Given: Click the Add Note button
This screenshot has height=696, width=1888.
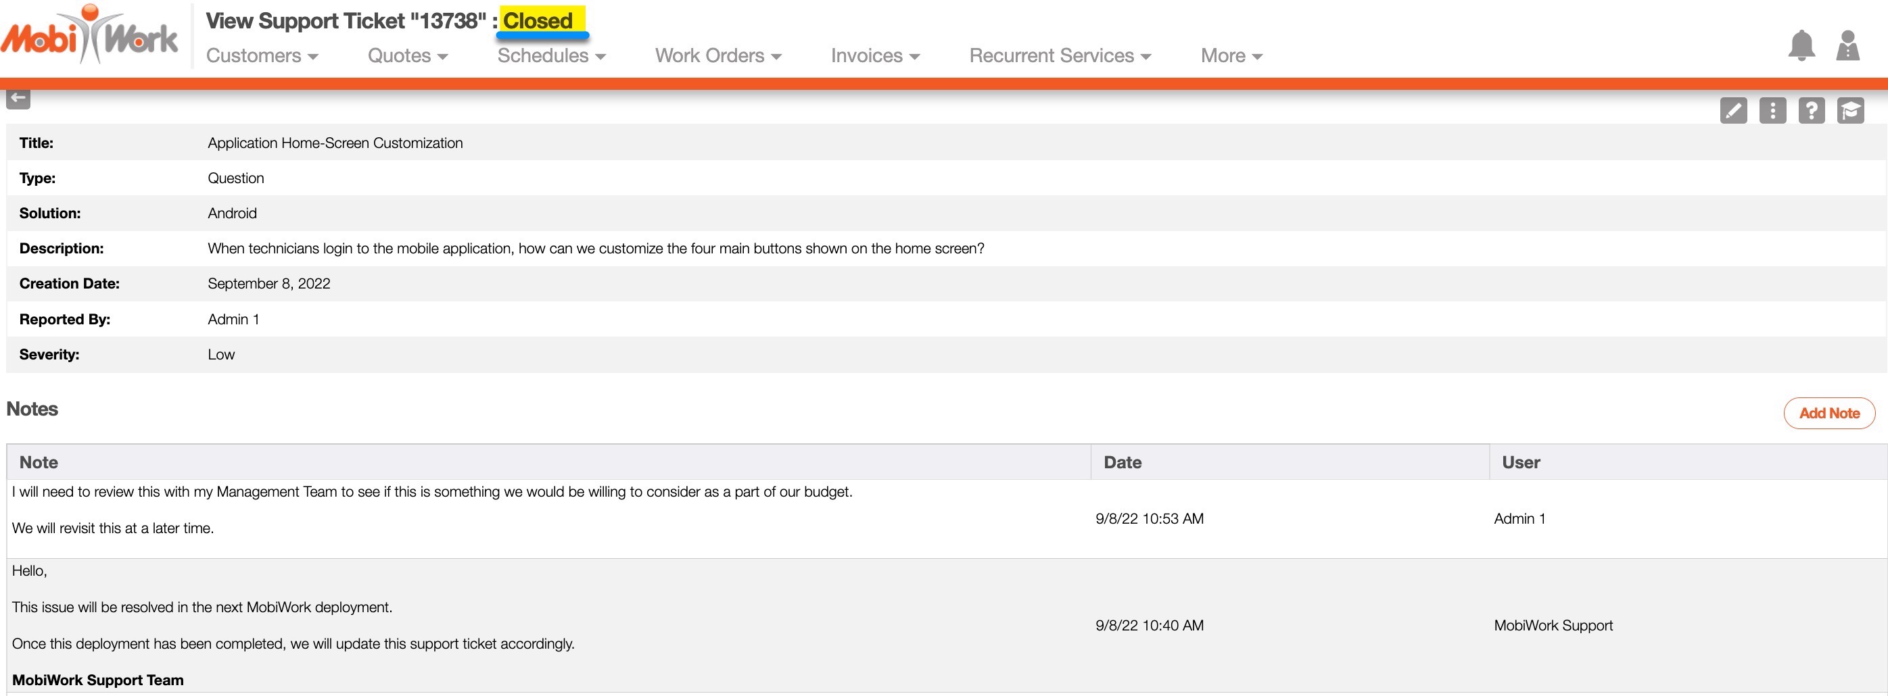Looking at the screenshot, I should pyautogui.click(x=1828, y=413).
